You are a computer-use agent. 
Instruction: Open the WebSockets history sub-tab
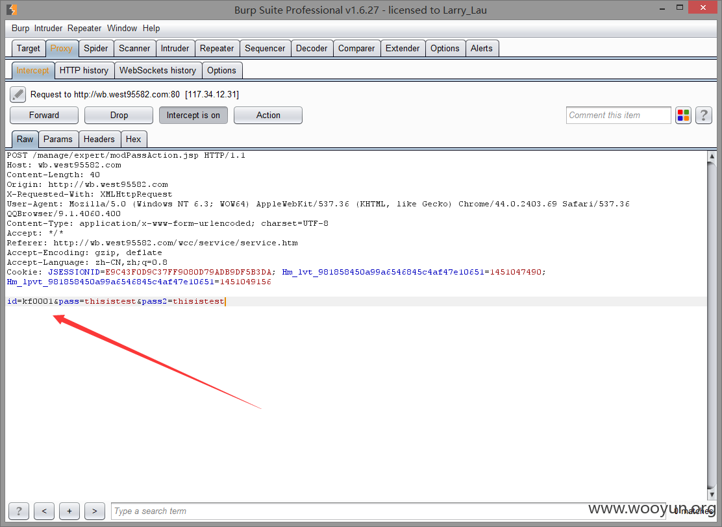click(158, 71)
